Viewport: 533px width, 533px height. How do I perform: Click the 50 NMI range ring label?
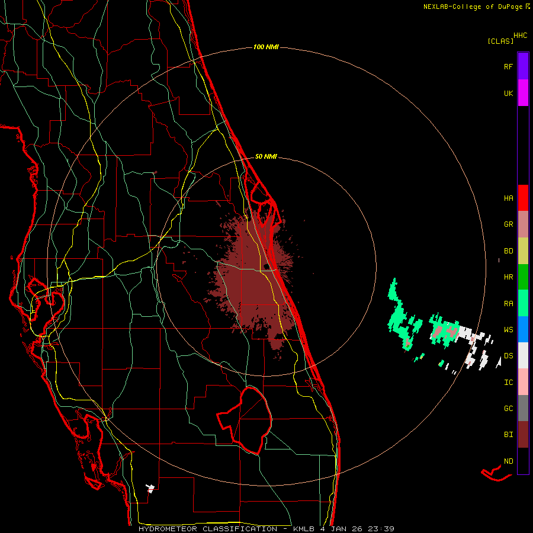tap(266, 157)
